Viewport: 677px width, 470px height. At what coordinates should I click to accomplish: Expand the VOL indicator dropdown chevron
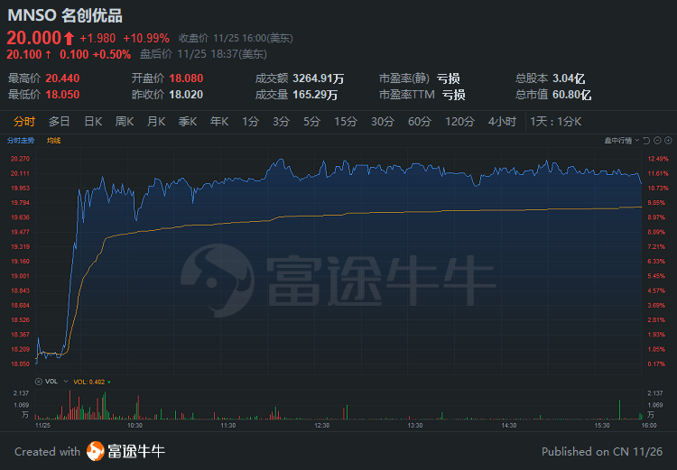66,382
